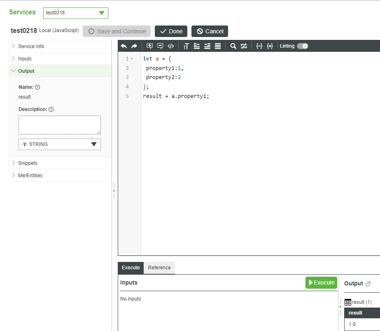The image size is (380, 331).
Task: Redo the last edit in code editor
Action: pyautogui.click(x=134, y=46)
